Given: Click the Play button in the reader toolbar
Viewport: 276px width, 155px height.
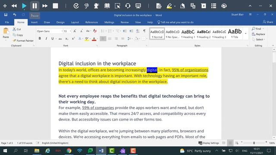Looking at the screenshot, I should click(x=24, y=6).
